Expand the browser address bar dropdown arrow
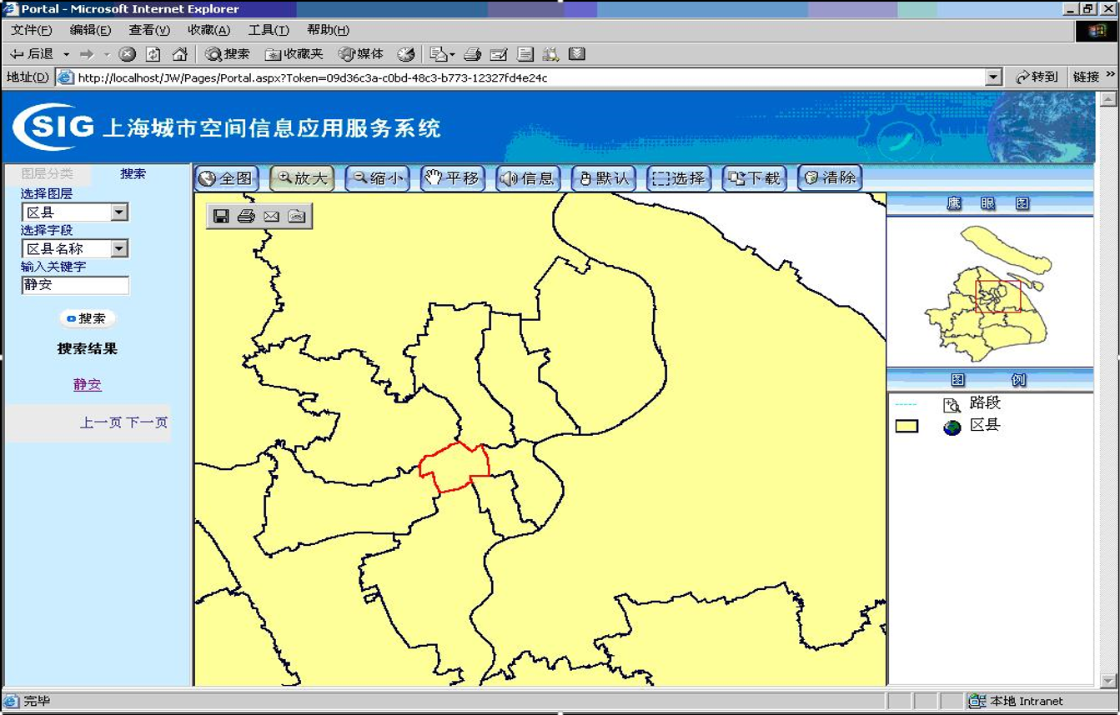Viewport: 1120px width, 715px height. point(992,77)
